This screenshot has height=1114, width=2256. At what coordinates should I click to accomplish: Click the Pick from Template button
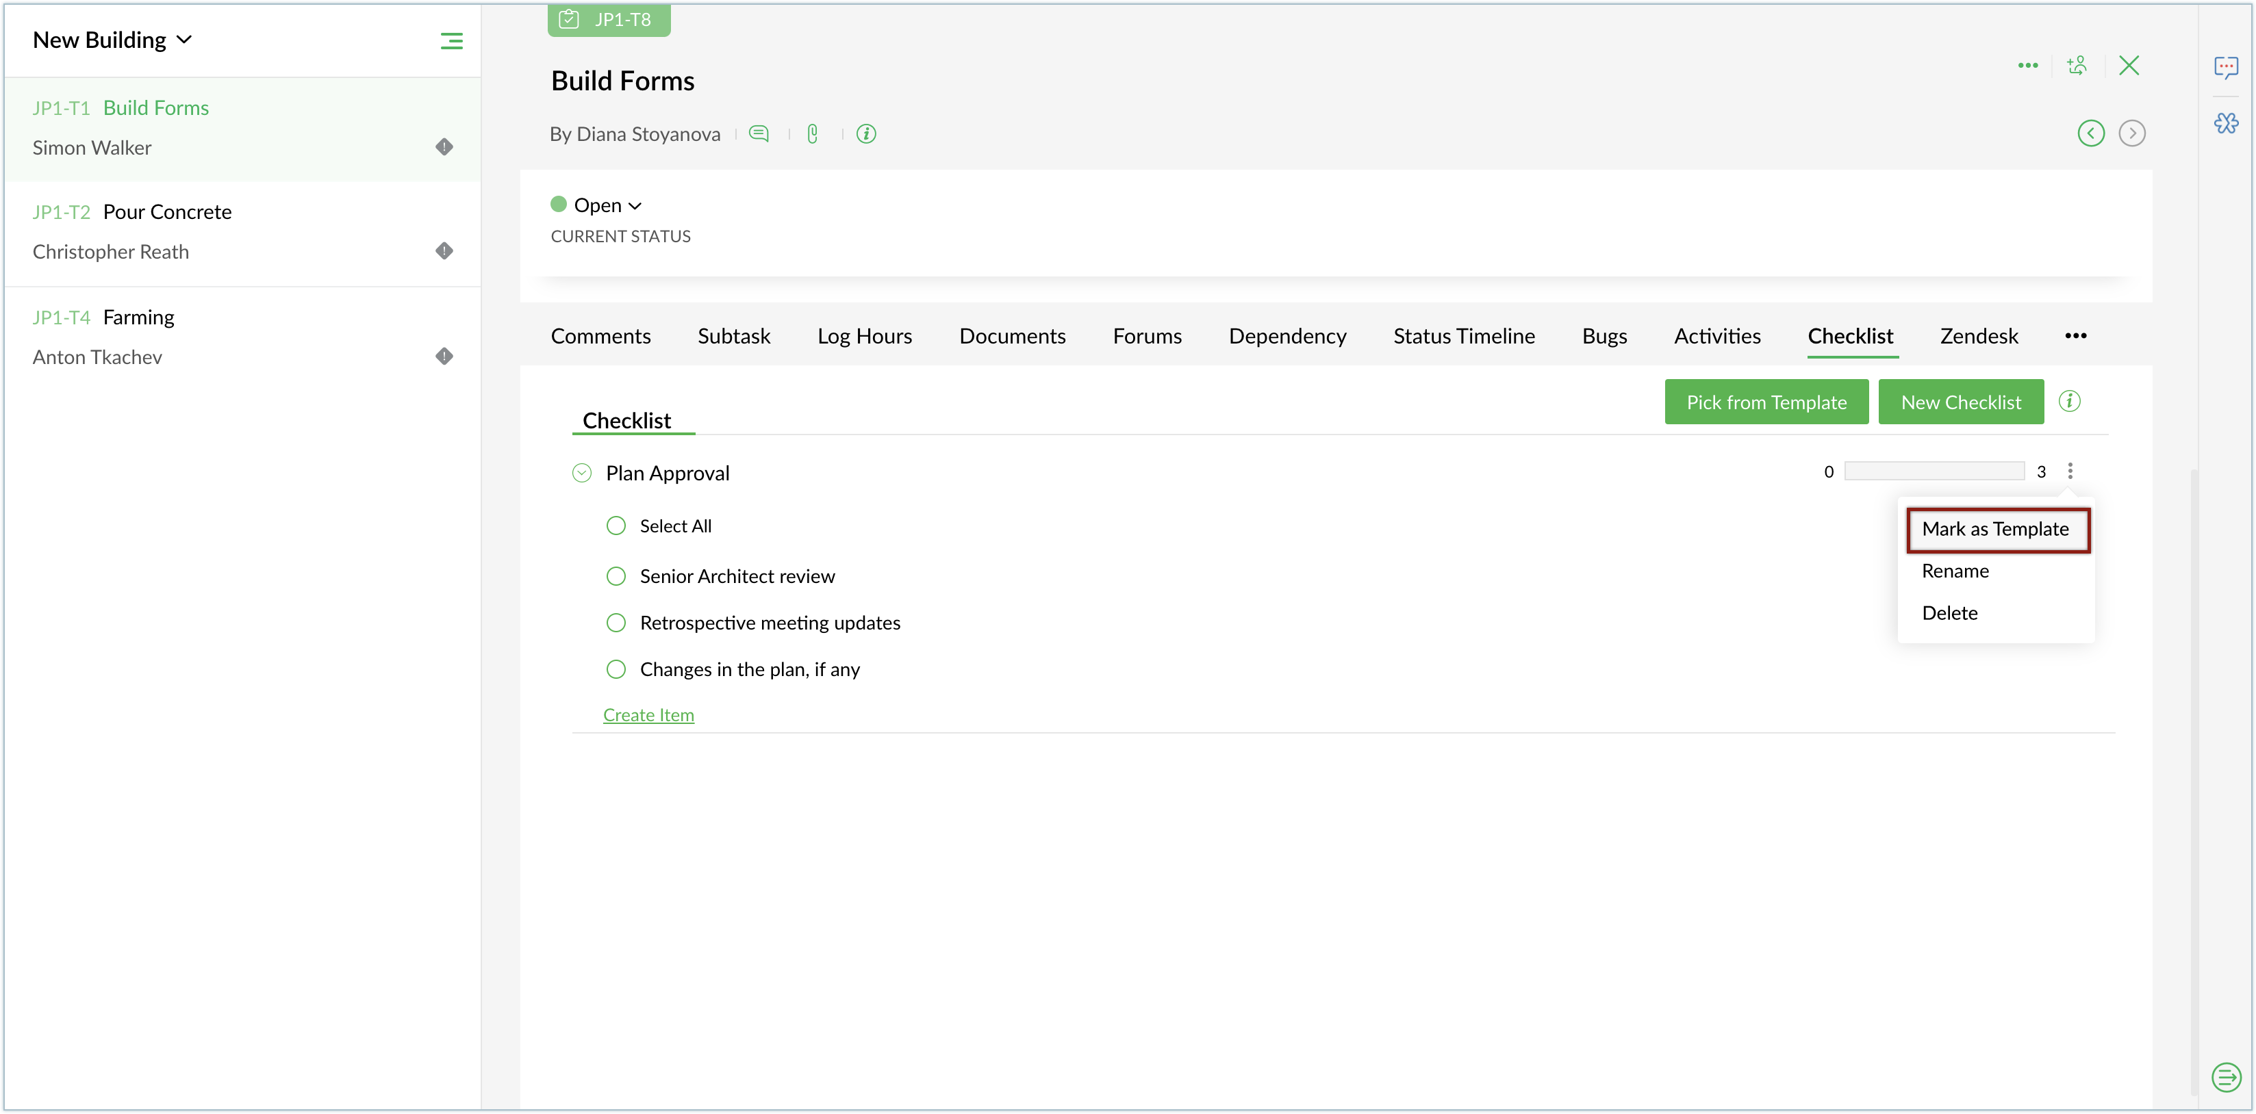tap(1766, 402)
